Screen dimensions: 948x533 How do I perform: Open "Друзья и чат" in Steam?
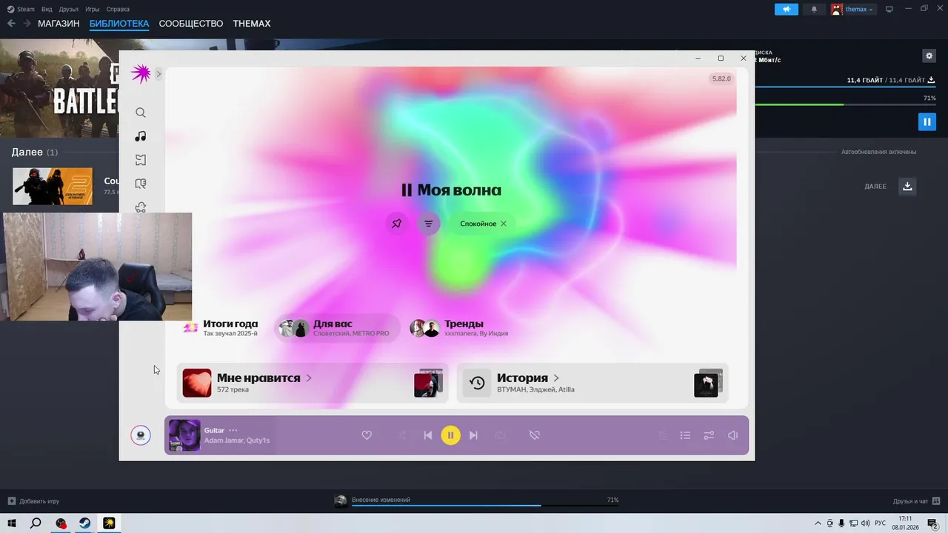917,501
